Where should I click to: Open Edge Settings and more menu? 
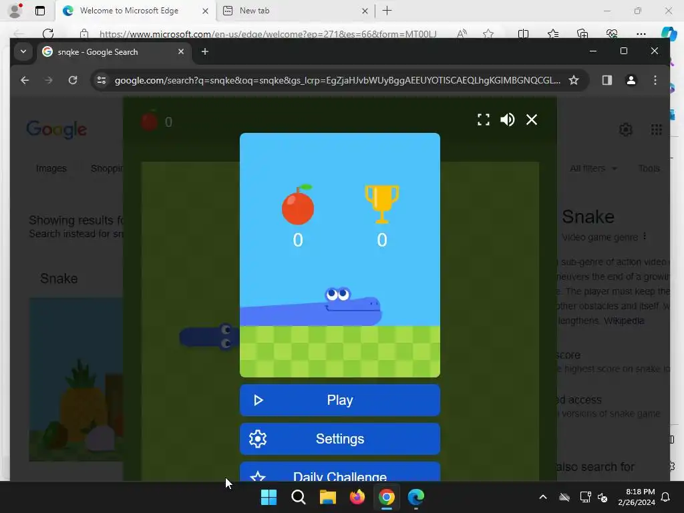[x=641, y=33]
